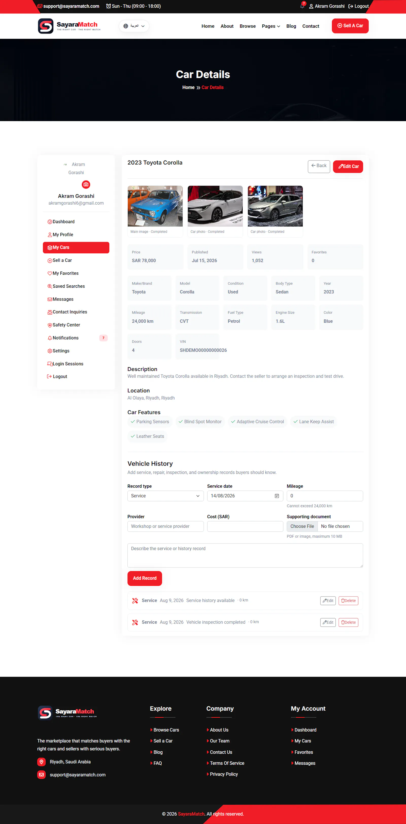
Task: Open FAQ link in footer
Action: tap(158, 763)
